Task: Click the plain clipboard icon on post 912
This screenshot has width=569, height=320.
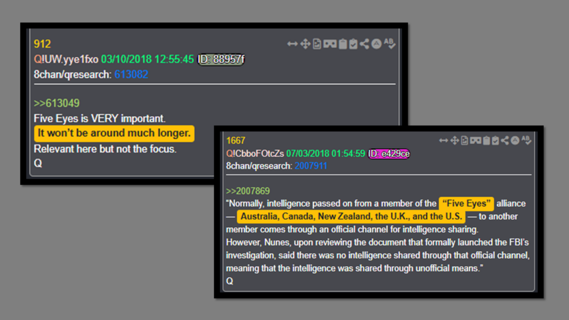Action: tap(342, 44)
